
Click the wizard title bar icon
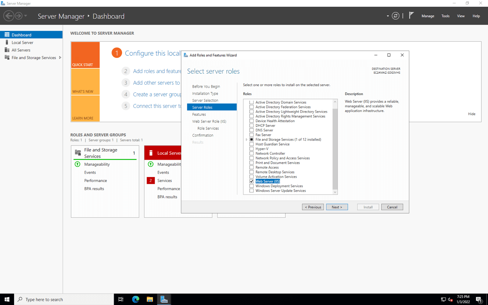click(x=186, y=55)
